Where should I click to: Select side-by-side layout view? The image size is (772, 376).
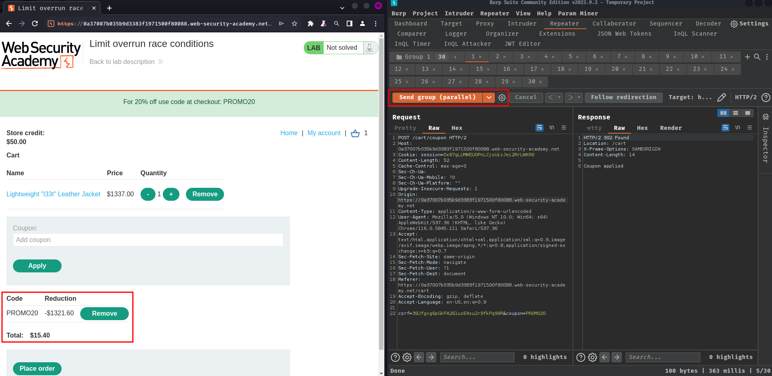[723, 113]
